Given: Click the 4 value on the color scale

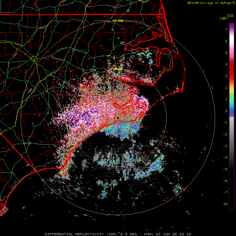Looking at the screenshot, I should pyautogui.click(x=226, y=65).
